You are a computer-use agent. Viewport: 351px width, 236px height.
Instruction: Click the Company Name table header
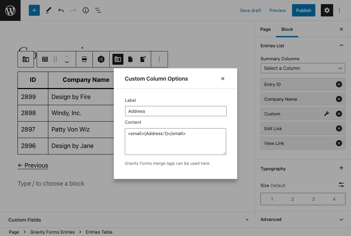[86, 80]
